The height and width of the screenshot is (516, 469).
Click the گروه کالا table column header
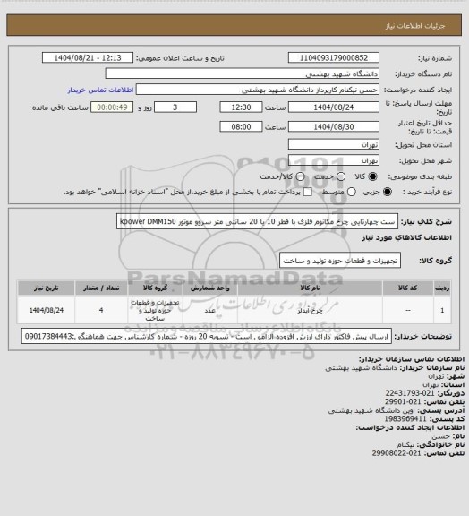click(x=155, y=288)
